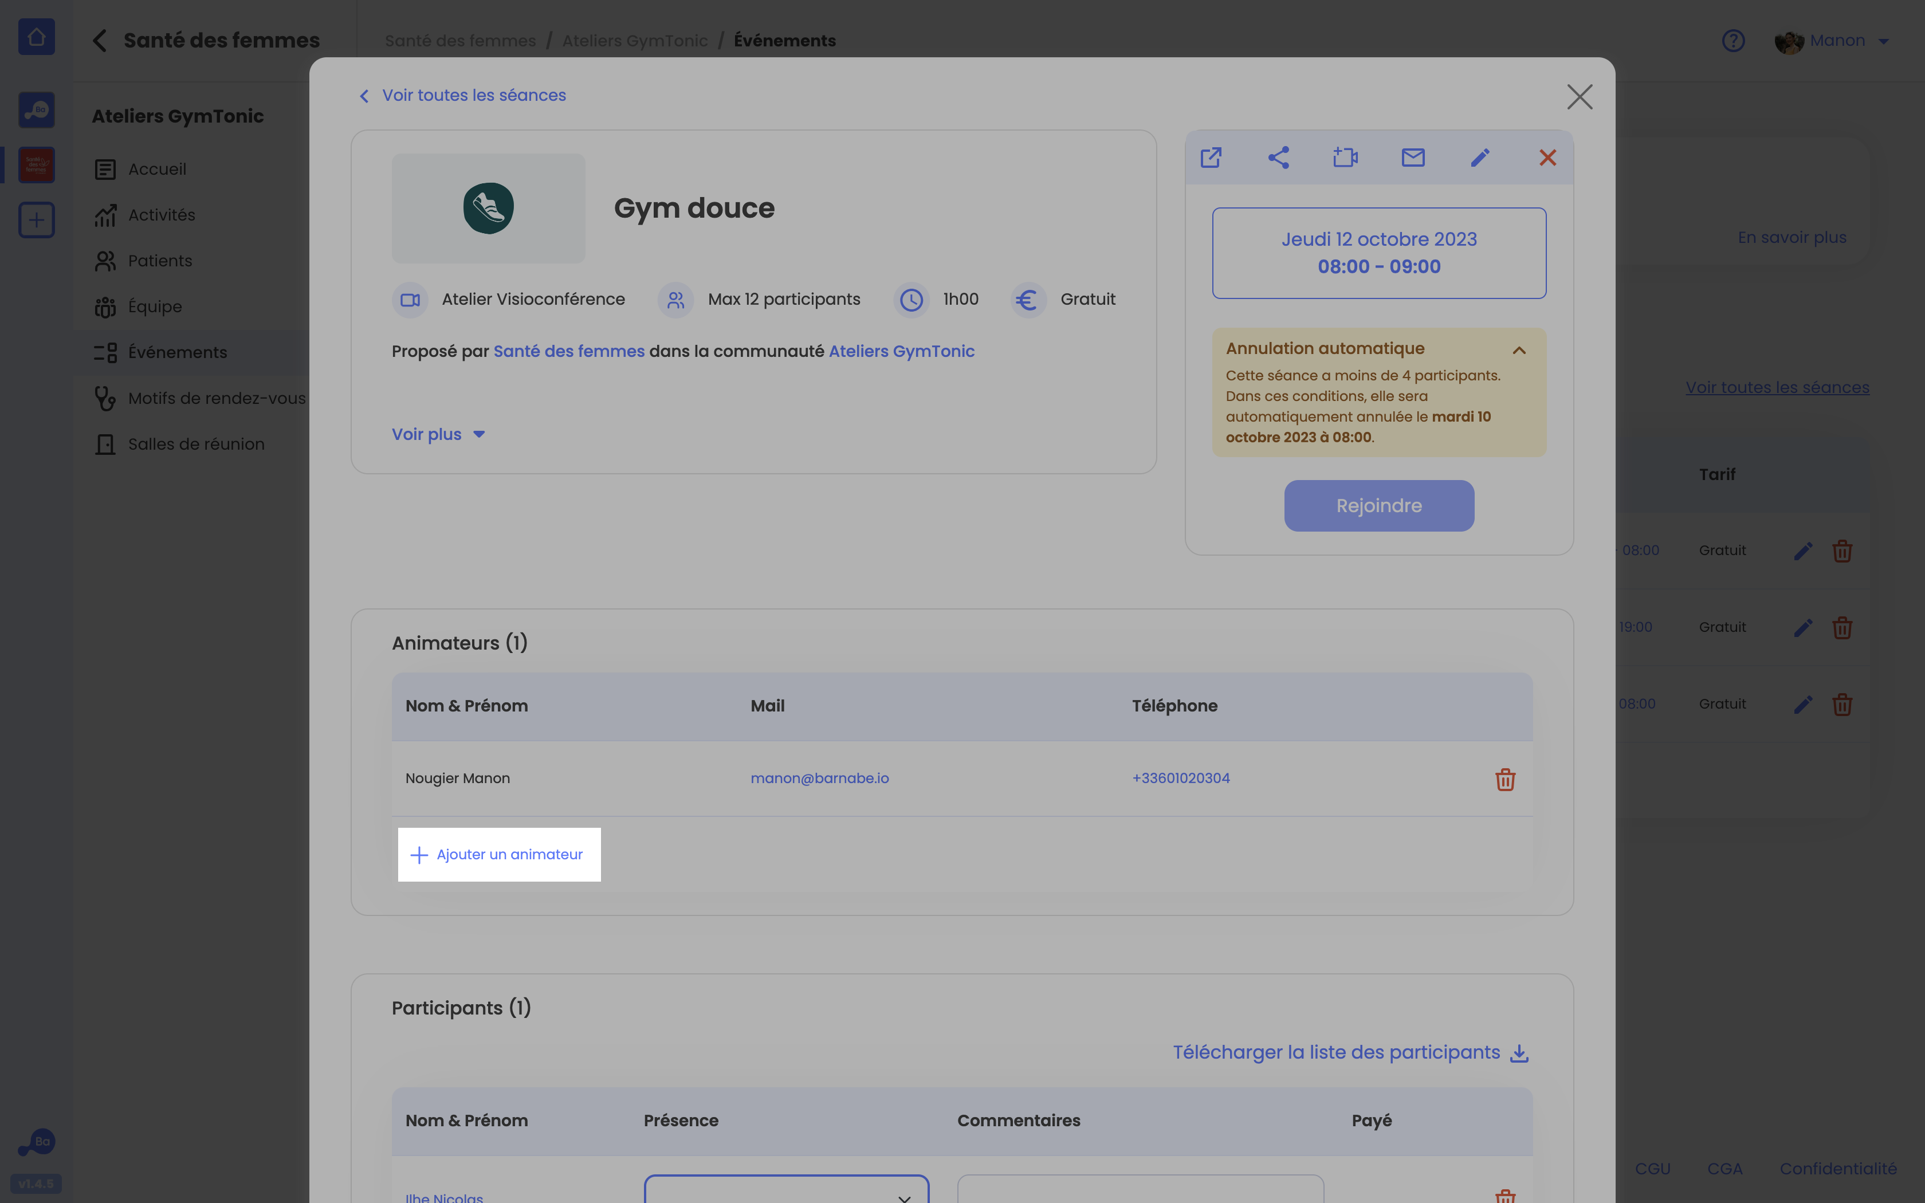Screen dimensions: 1925x1203
Task: Click the CGU footer link
Action: click(x=1652, y=1169)
